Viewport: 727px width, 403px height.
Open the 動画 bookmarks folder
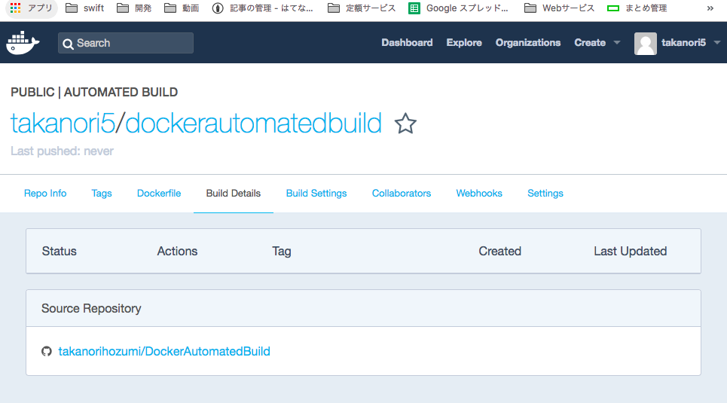click(182, 8)
